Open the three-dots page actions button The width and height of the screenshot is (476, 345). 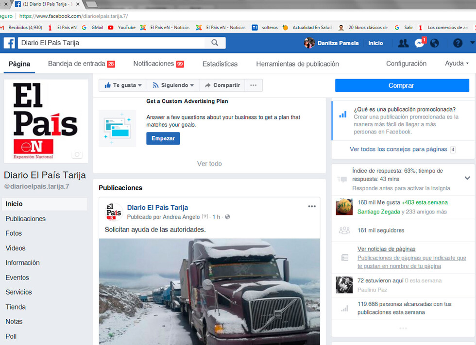point(254,85)
